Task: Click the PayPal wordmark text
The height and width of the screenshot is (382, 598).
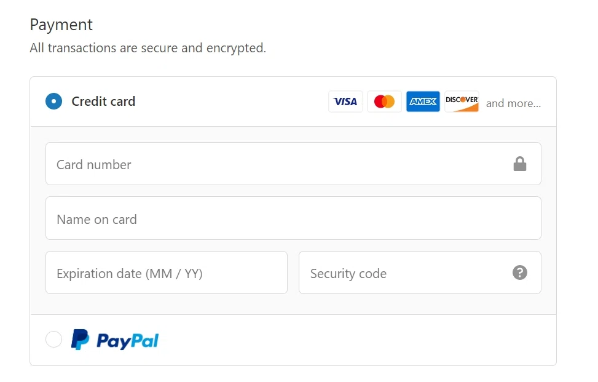Action: 127,341
